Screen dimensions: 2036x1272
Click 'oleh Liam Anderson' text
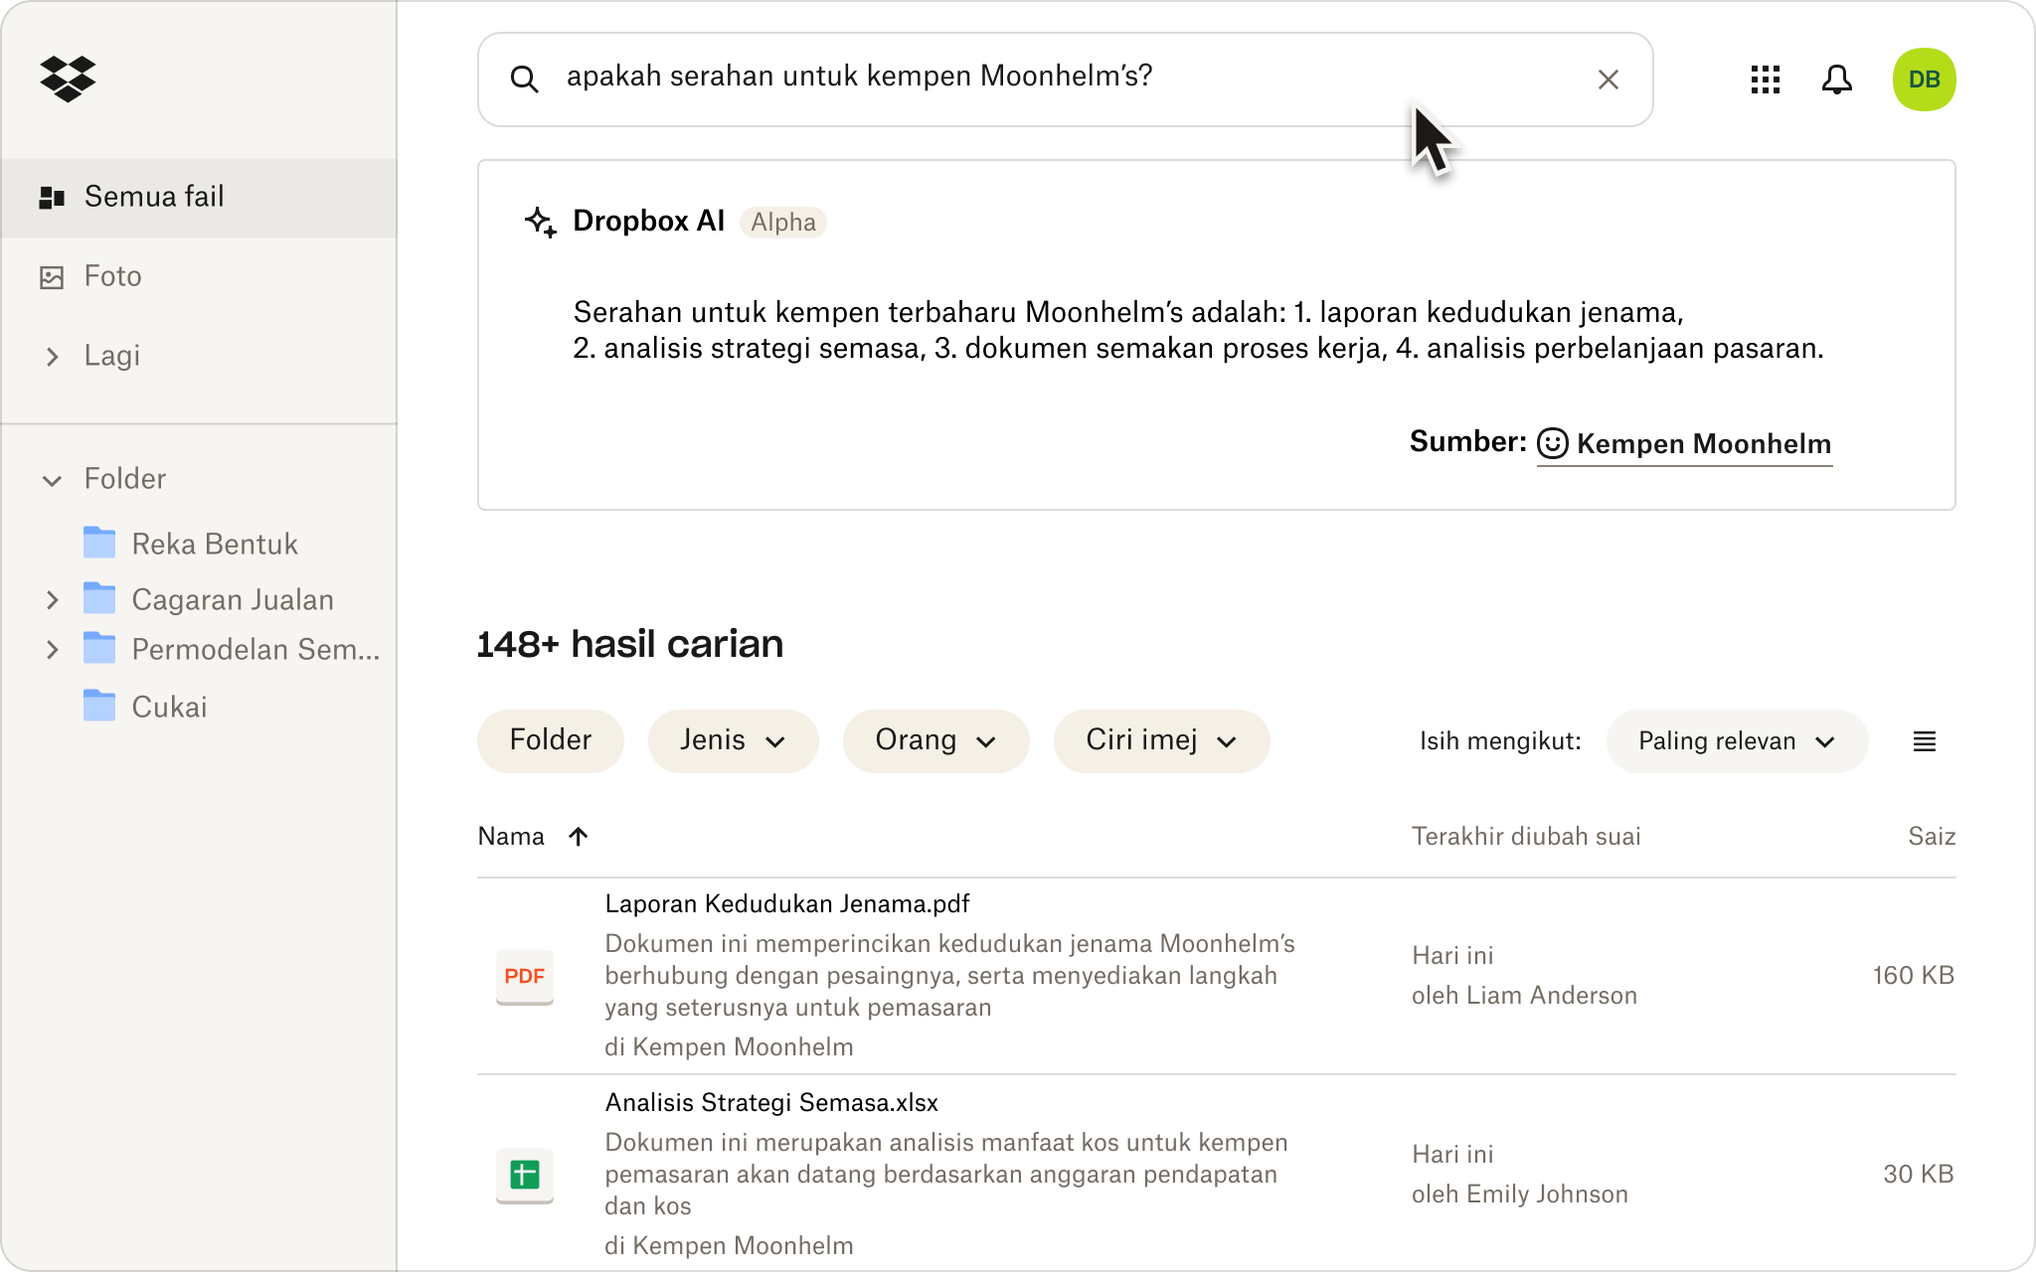click(x=1524, y=995)
